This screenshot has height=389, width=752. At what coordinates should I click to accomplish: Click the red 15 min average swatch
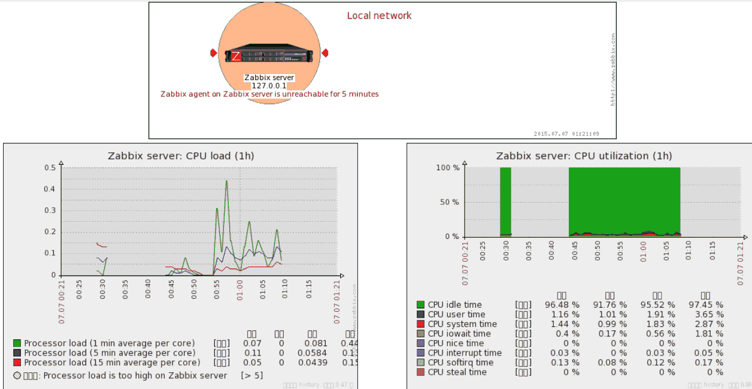click(x=17, y=363)
